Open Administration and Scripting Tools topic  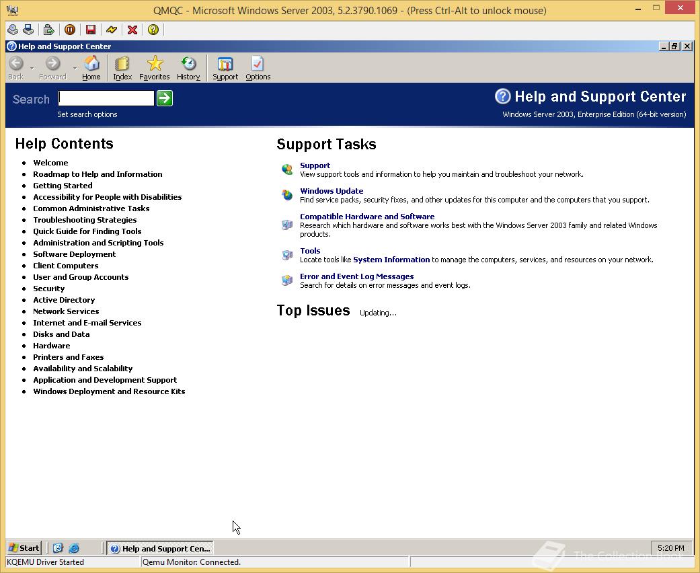pos(98,243)
